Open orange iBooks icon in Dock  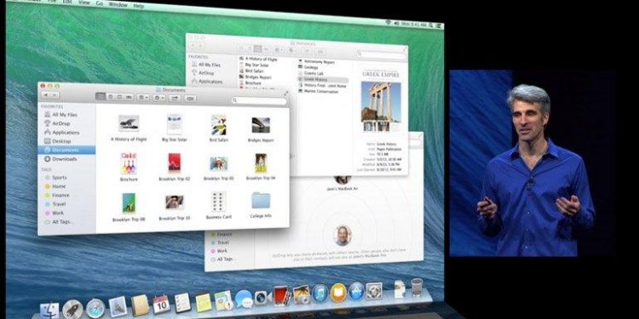(338, 293)
